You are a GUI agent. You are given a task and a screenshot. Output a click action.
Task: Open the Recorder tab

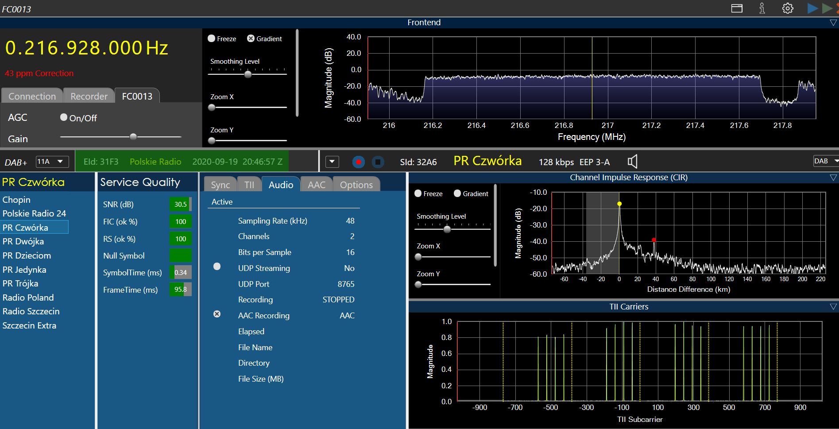89,96
